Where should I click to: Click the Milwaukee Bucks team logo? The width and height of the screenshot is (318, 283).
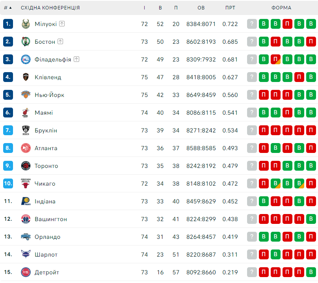(x=26, y=24)
